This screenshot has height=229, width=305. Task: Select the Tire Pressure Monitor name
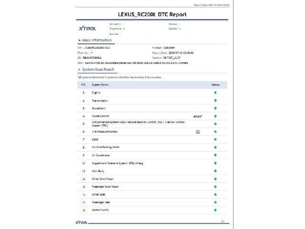pos(105,132)
